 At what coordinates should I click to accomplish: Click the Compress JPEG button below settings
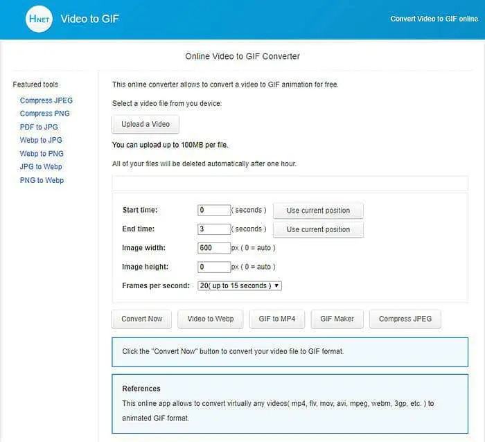tap(405, 319)
